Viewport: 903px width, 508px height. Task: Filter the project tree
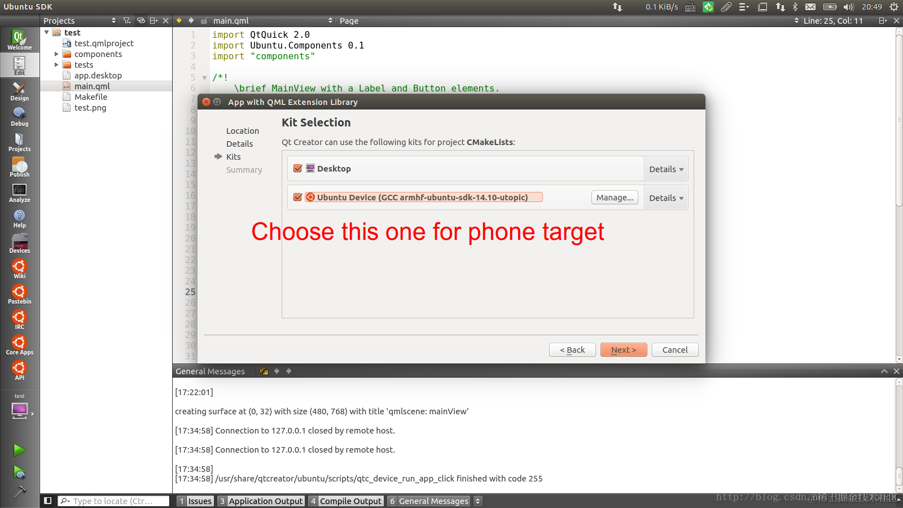127,20
